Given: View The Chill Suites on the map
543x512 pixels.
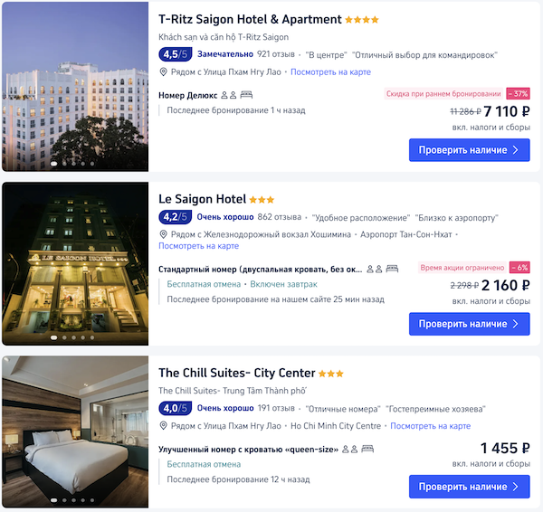Looking at the screenshot, I should click(x=430, y=426).
